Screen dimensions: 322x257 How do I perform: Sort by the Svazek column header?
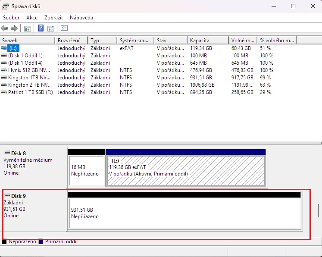[x=28, y=41]
